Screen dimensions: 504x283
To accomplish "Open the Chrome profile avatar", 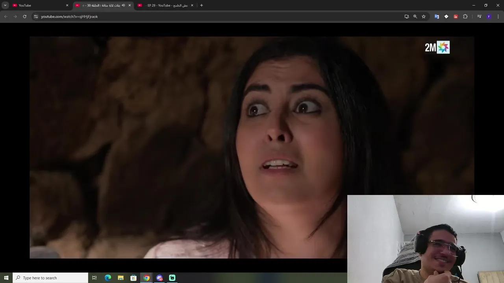I will coord(489,17).
